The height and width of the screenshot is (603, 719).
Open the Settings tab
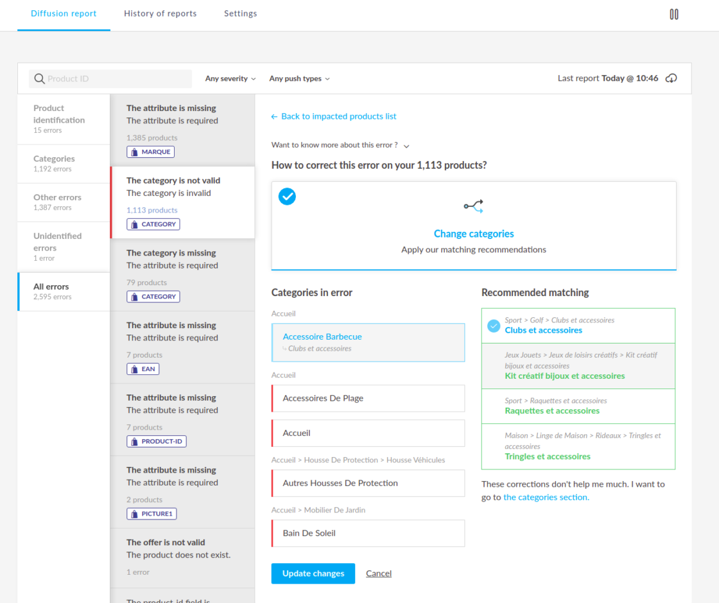[x=240, y=13]
